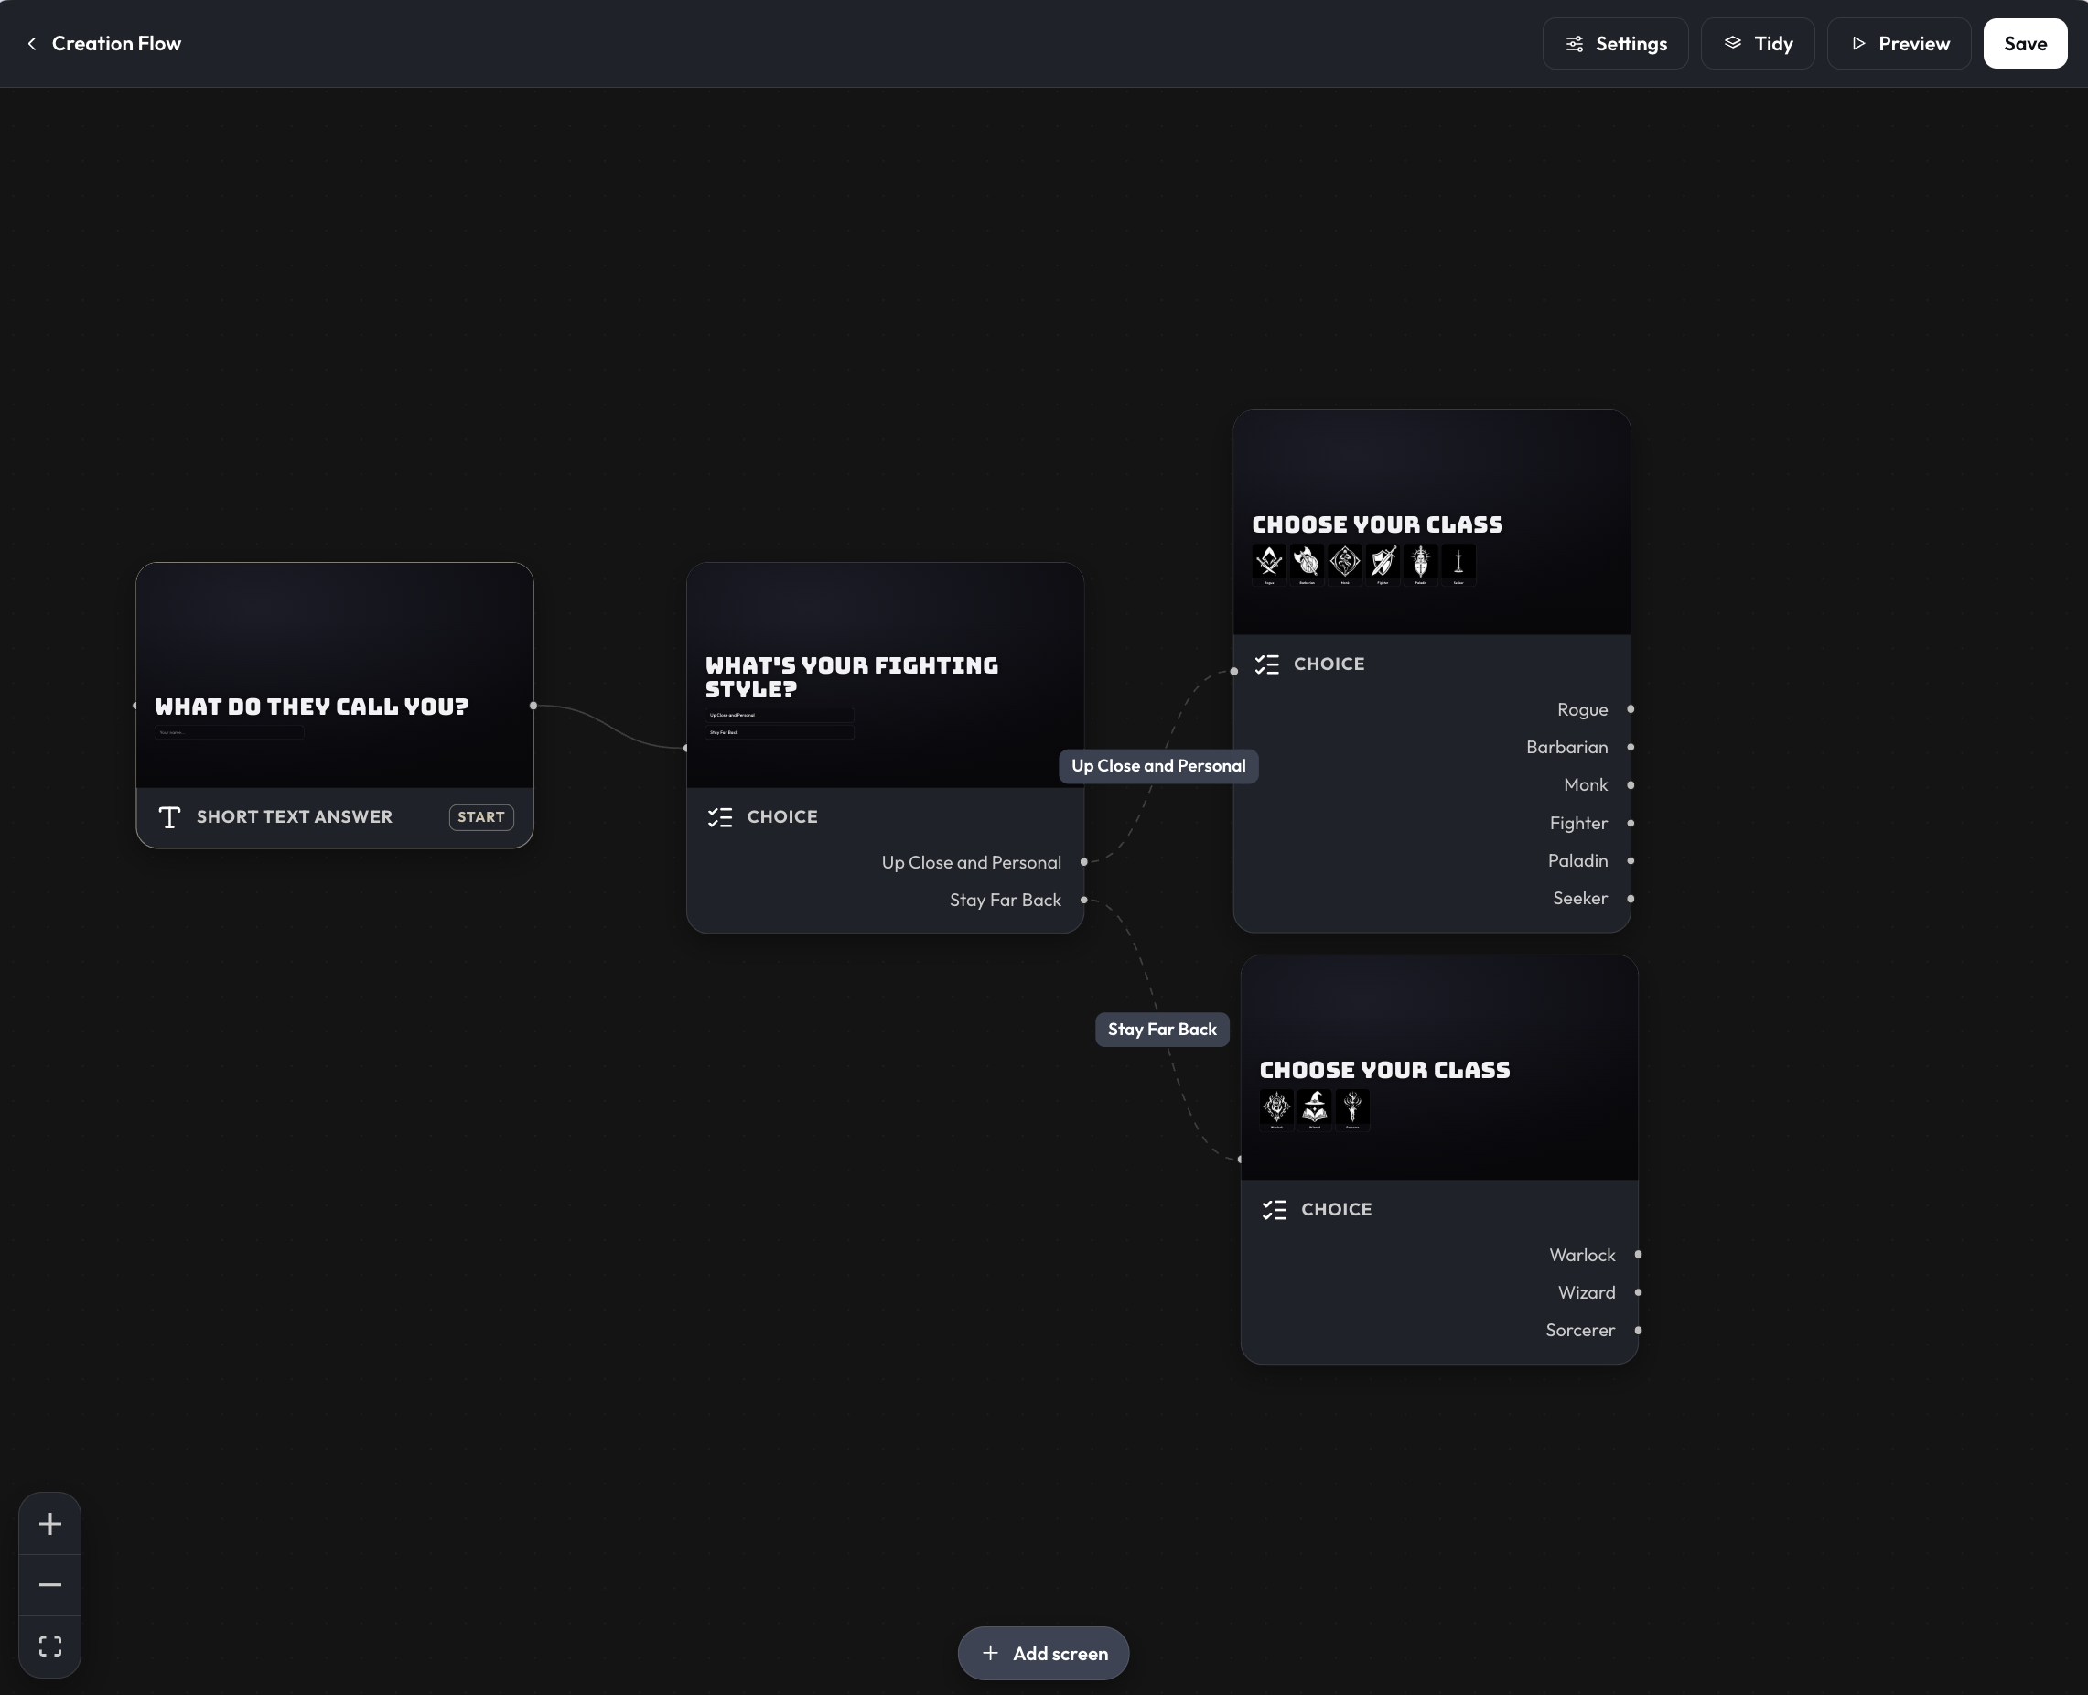
Task: Select the Sorcerer class icon thumbnail
Action: [1353, 1109]
